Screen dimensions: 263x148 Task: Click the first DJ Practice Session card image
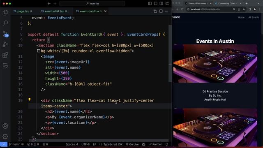click(215, 63)
